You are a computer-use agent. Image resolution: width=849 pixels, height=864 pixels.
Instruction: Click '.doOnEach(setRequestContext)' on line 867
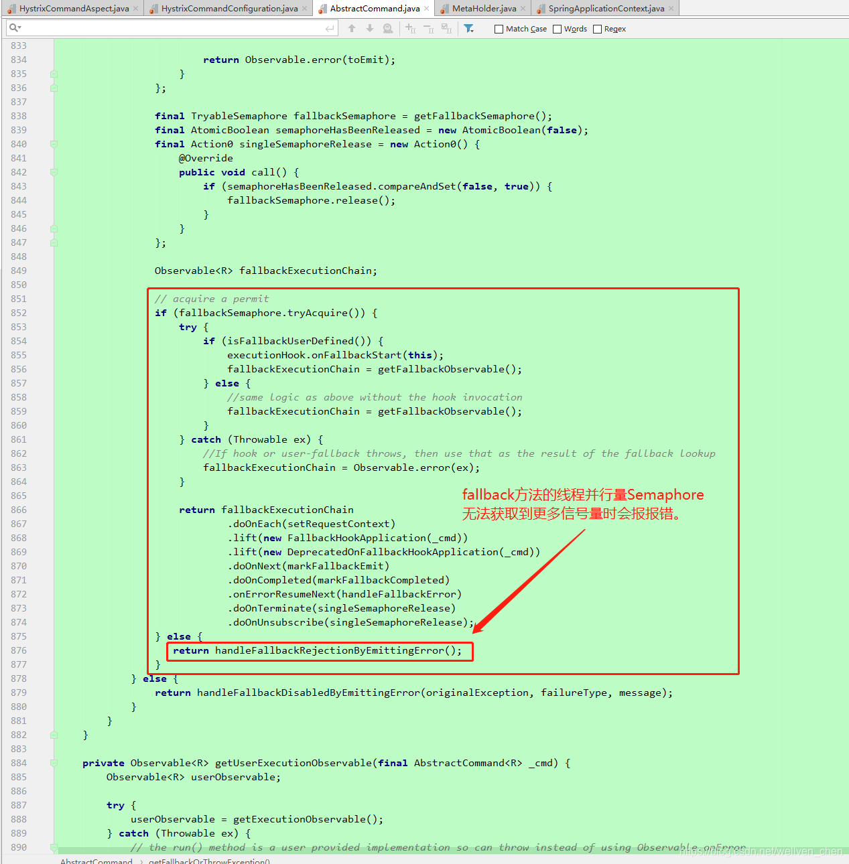click(x=312, y=524)
